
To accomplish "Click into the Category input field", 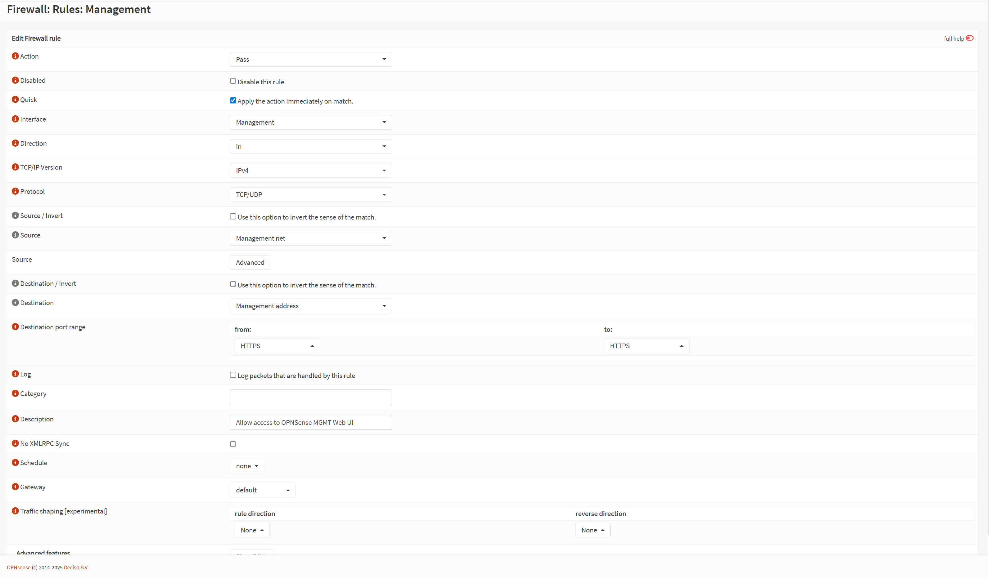I will point(310,397).
